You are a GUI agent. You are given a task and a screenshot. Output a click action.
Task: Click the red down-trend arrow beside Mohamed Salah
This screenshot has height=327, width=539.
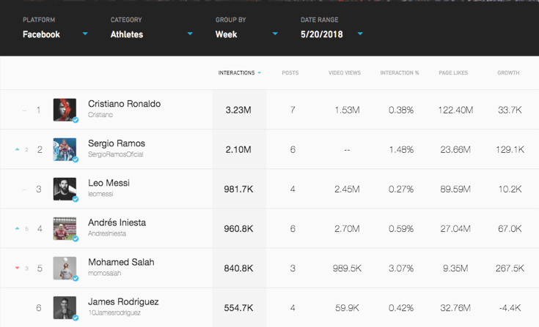pos(17,268)
